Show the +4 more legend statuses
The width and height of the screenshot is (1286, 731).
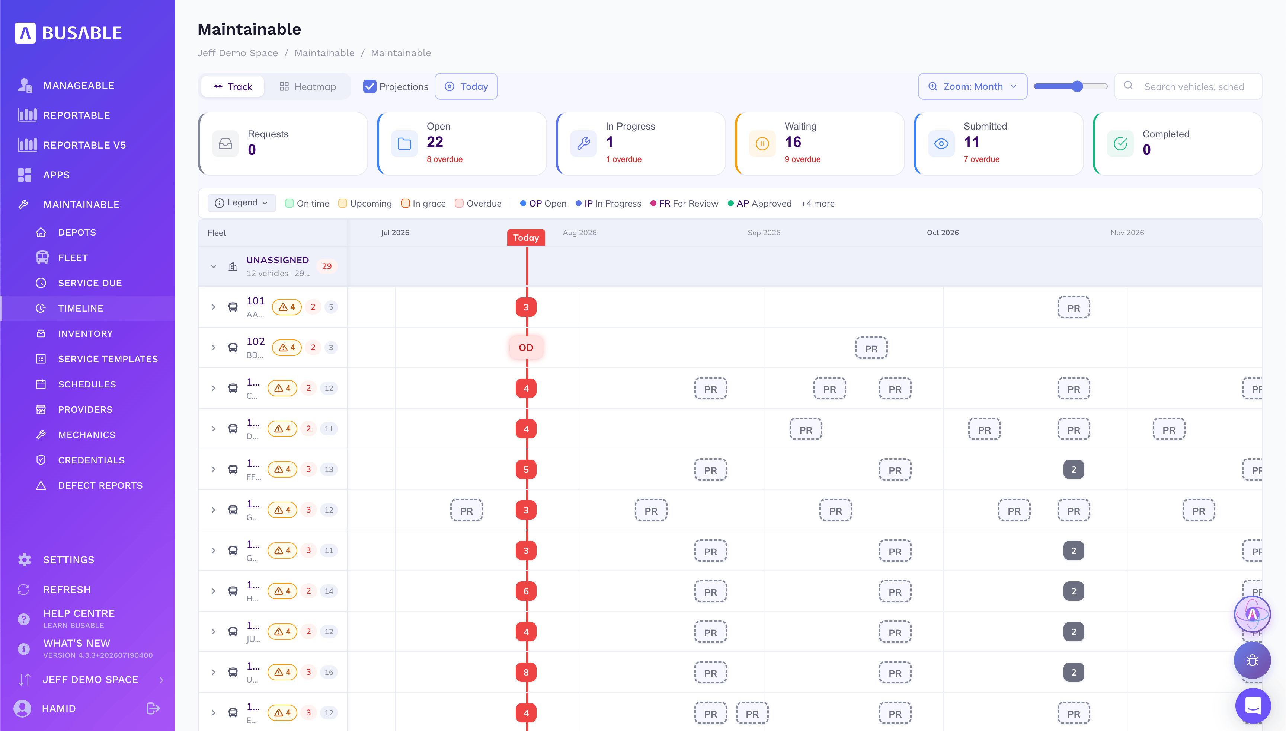click(817, 203)
